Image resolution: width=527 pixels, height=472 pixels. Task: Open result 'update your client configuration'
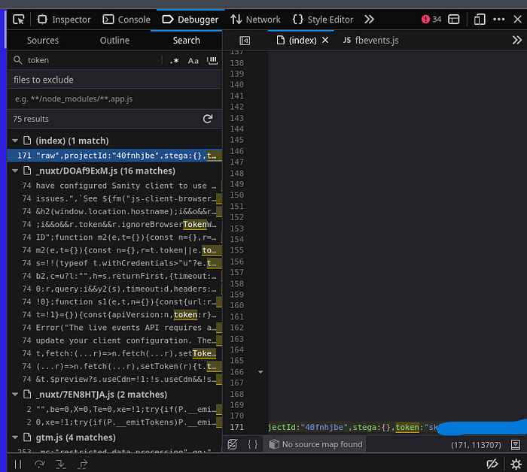point(114,340)
